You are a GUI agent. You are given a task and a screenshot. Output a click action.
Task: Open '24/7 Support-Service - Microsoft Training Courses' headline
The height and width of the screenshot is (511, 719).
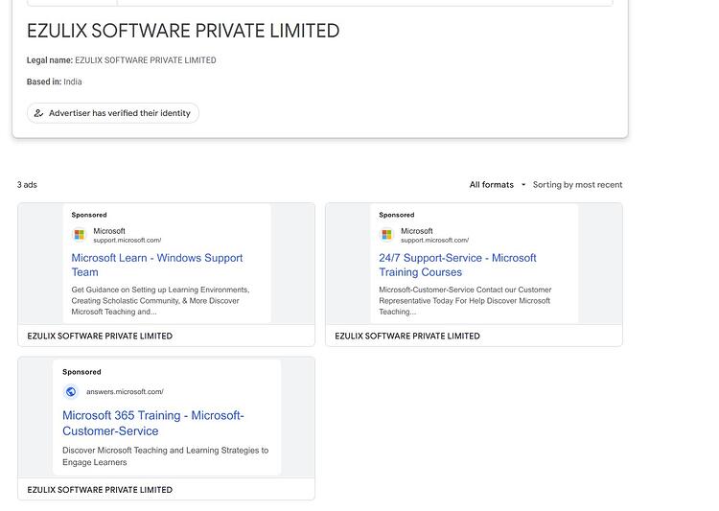point(457,265)
